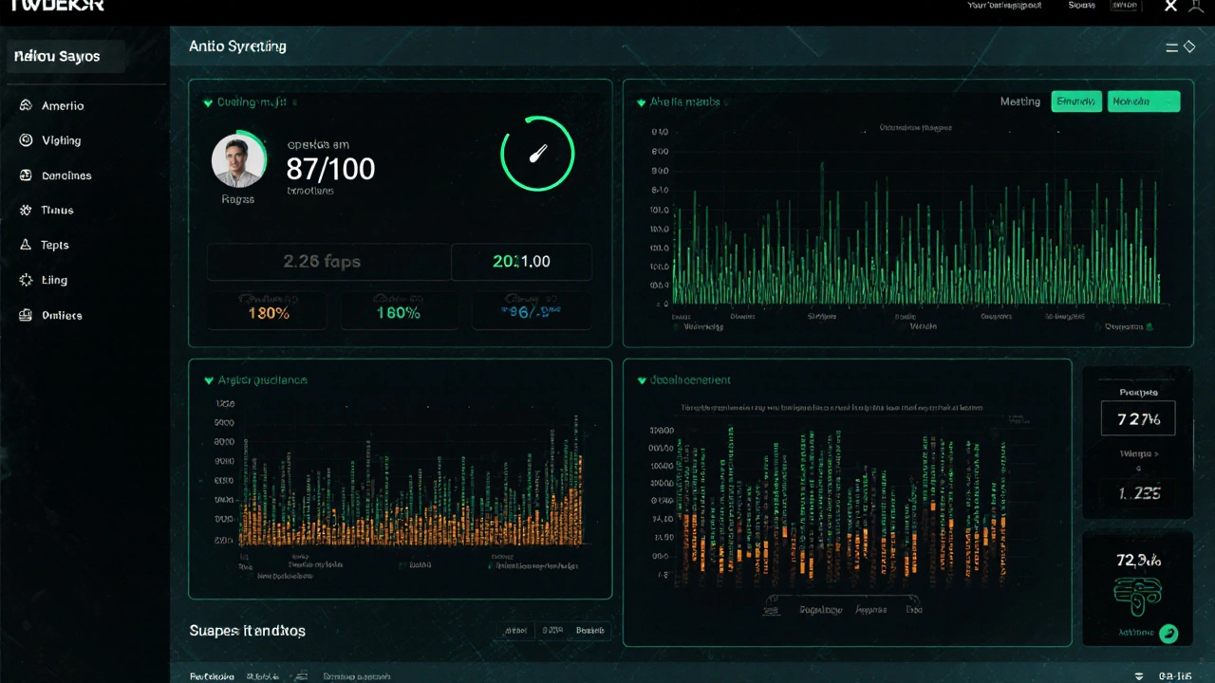This screenshot has width=1215, height=683.
Task: Click the 201,00 value input field
Action: (x=521, y=261)
